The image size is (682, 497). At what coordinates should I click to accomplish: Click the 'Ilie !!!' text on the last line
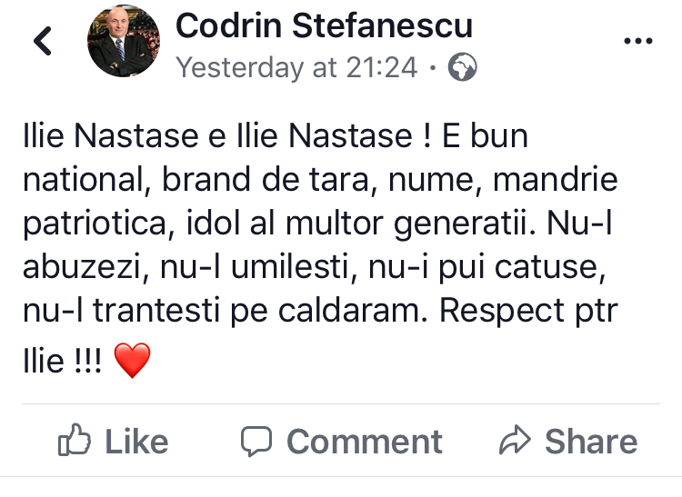62,360
